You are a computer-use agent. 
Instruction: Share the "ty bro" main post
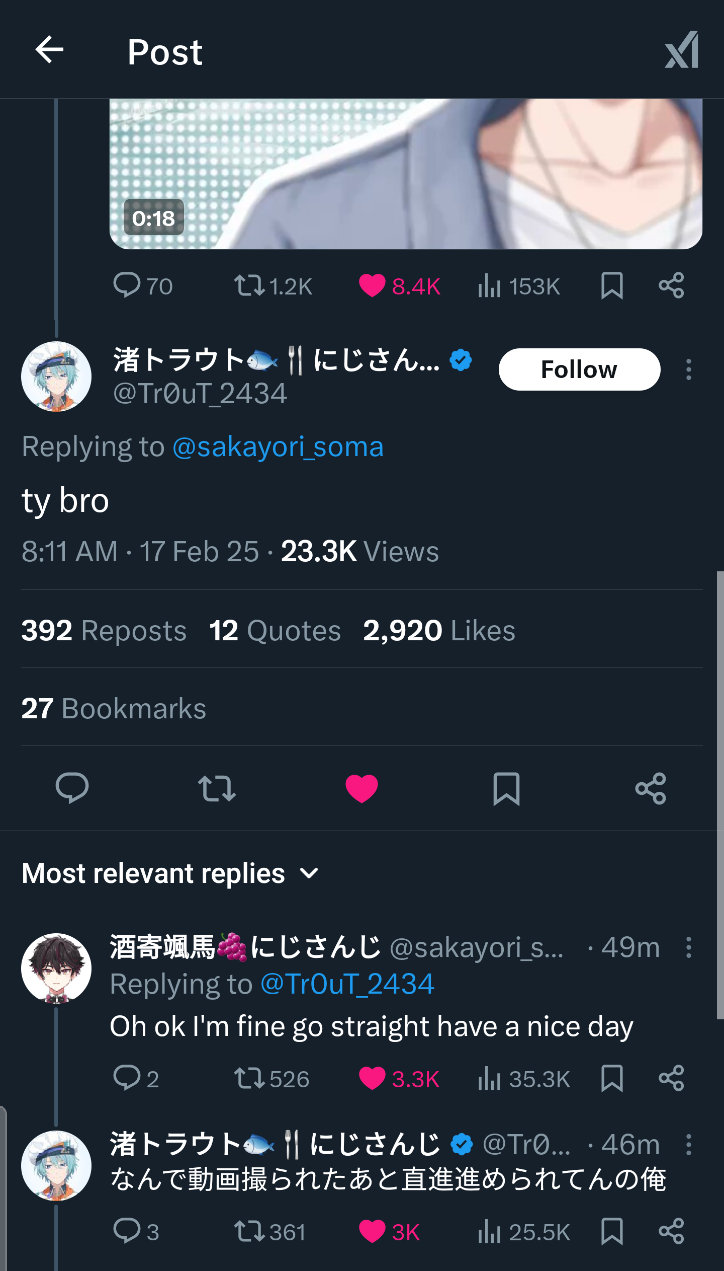click(651, 788)
